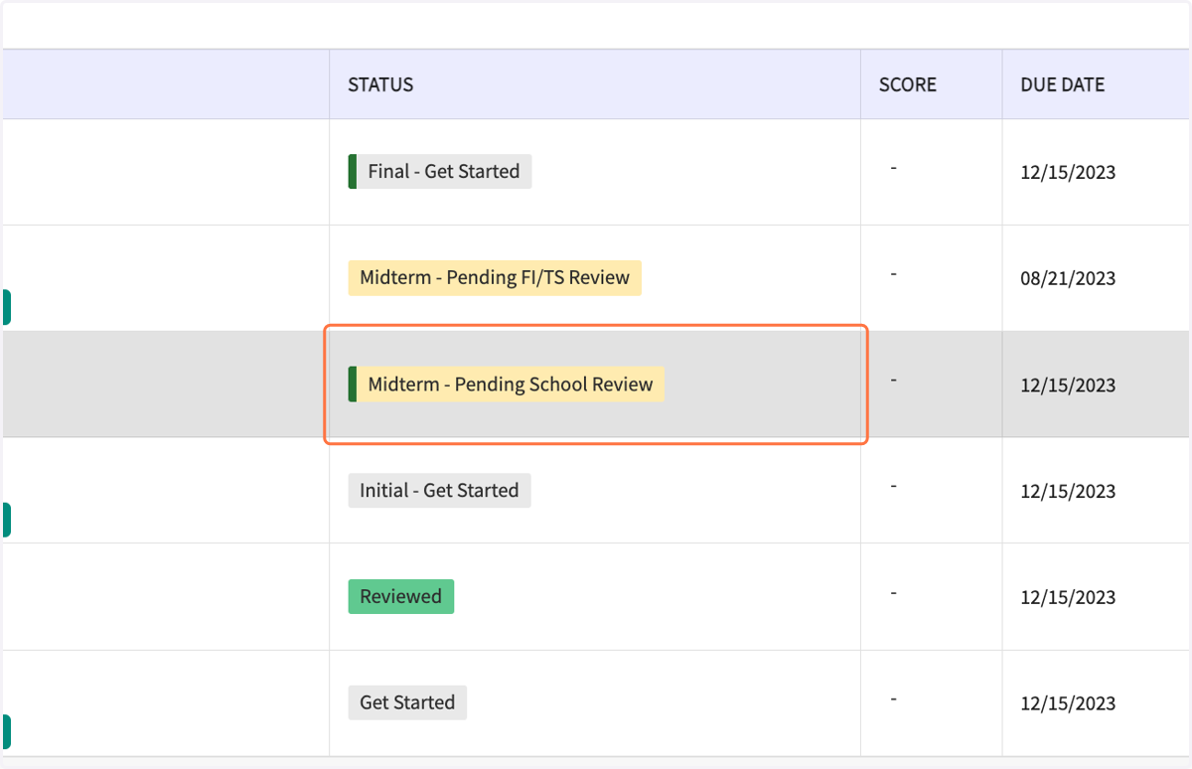Select due date in Final - Get Started row

coord(1068,172)
